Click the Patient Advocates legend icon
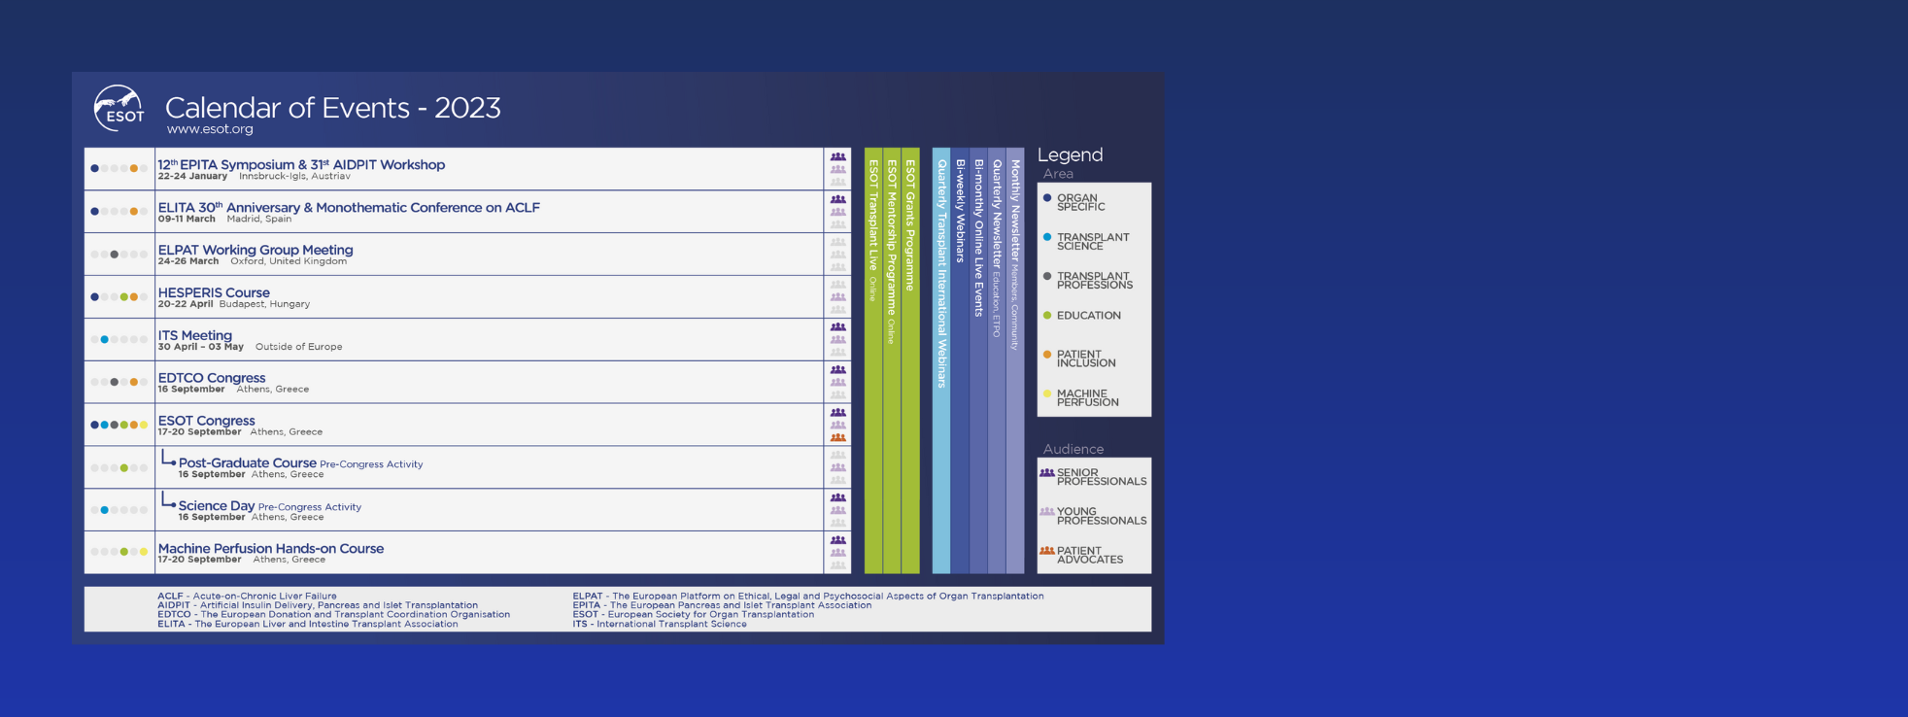The height and width of the screenshot is (717, 1908). coord(1046,551)
